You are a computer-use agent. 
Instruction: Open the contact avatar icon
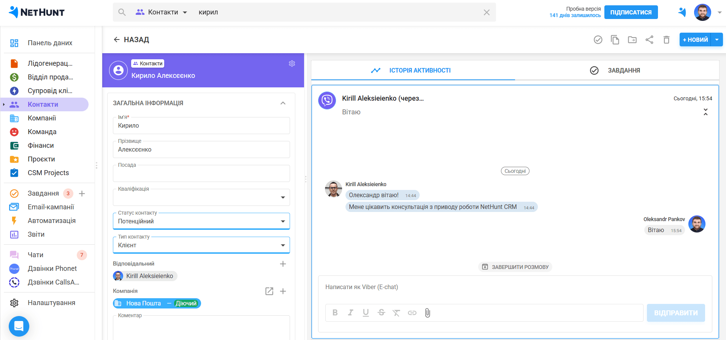pyautogui.click(x=118, y=70)
